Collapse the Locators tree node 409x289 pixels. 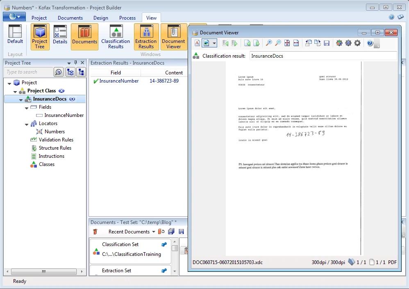pyautogui.click(x=27, y=124)
